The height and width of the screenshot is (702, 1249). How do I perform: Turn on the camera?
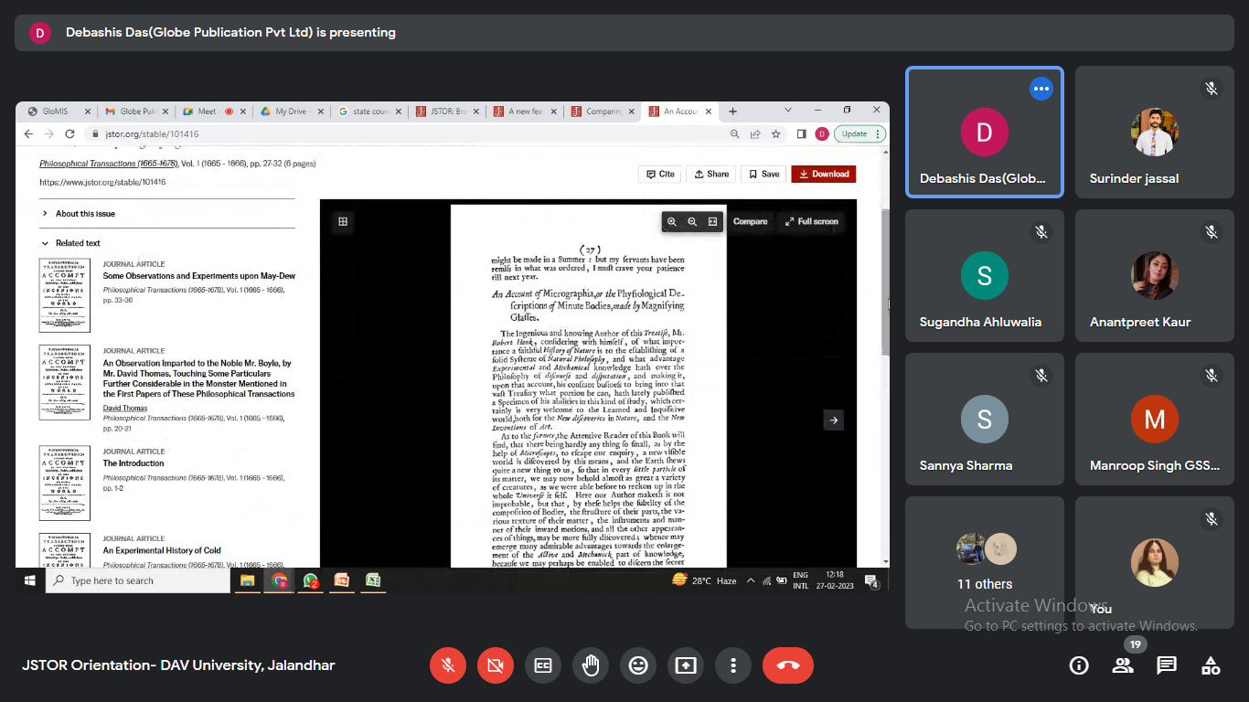tap(496, 666)
